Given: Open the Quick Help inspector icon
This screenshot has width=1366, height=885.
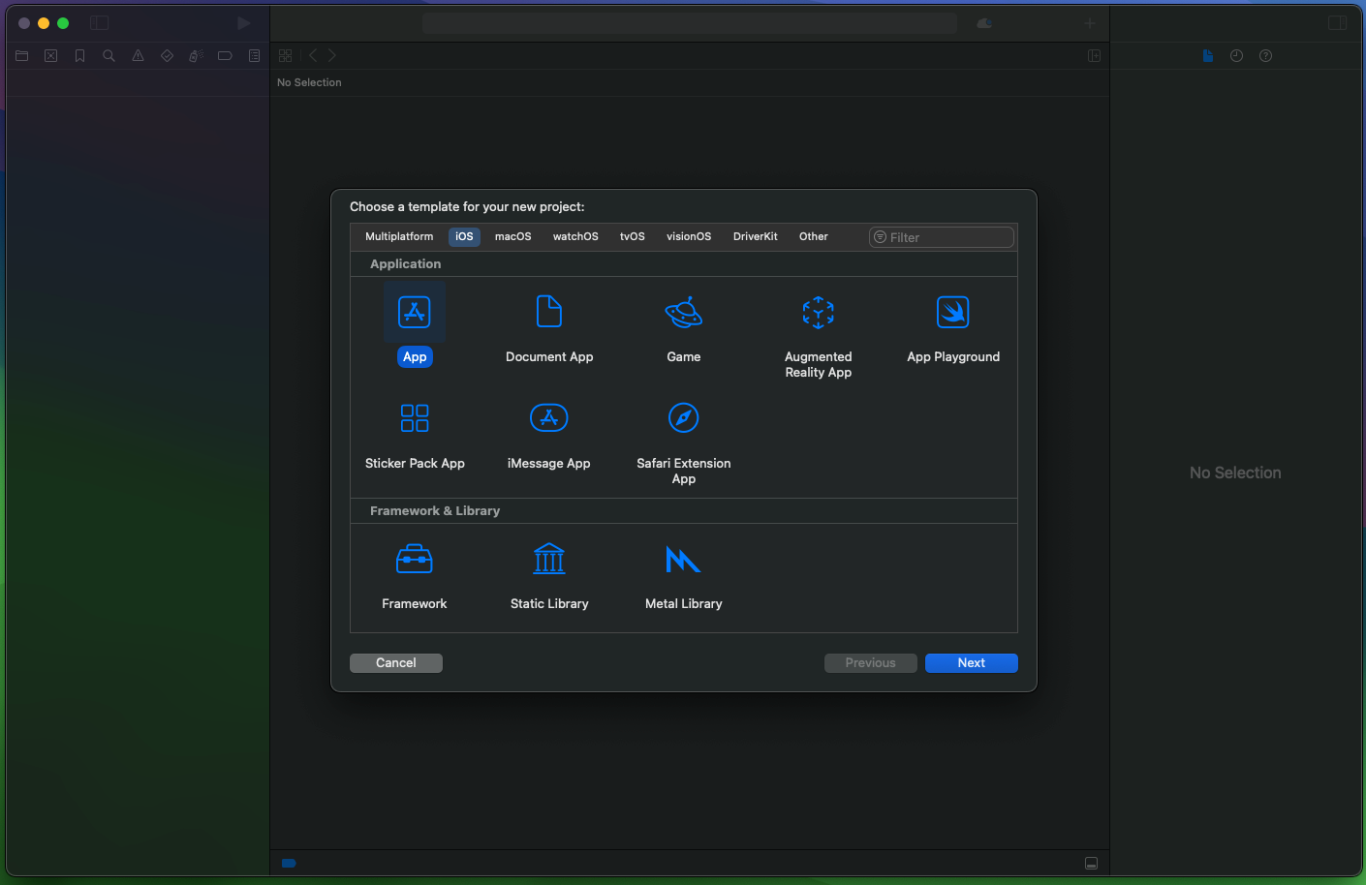Looking at the screenshot, I should point(1265,56).
